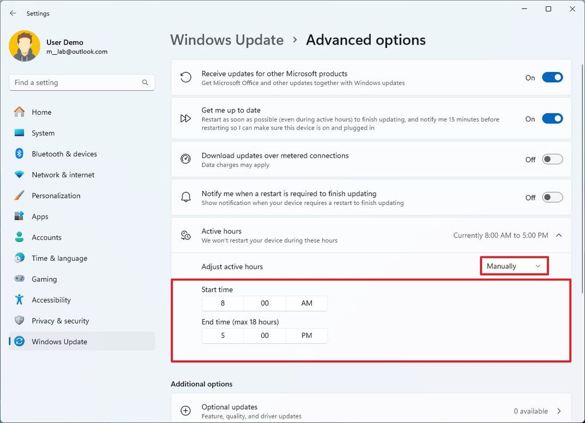Open Windows Update breadcrumb link
This screenshot has height=423, width=585.
point(227,40)
